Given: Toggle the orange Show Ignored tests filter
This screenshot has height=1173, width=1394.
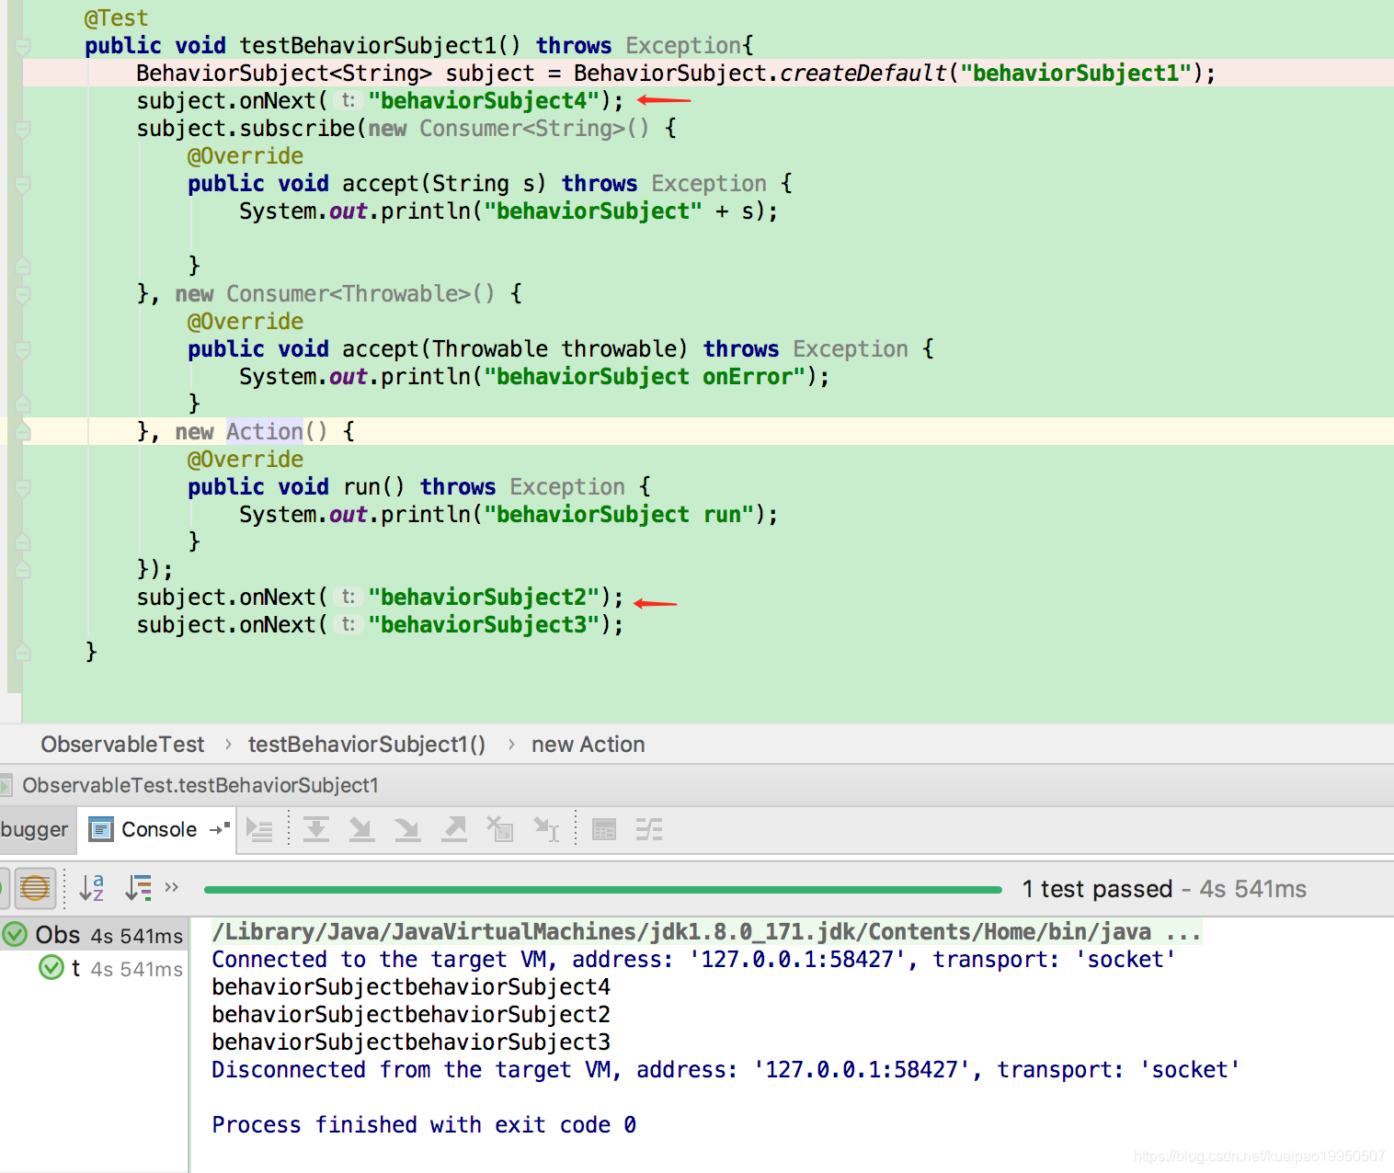Looking at the screenshot, I should (x=35, y=888).
